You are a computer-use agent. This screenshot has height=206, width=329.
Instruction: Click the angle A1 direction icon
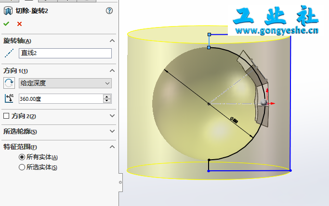[x=9, y=98]
